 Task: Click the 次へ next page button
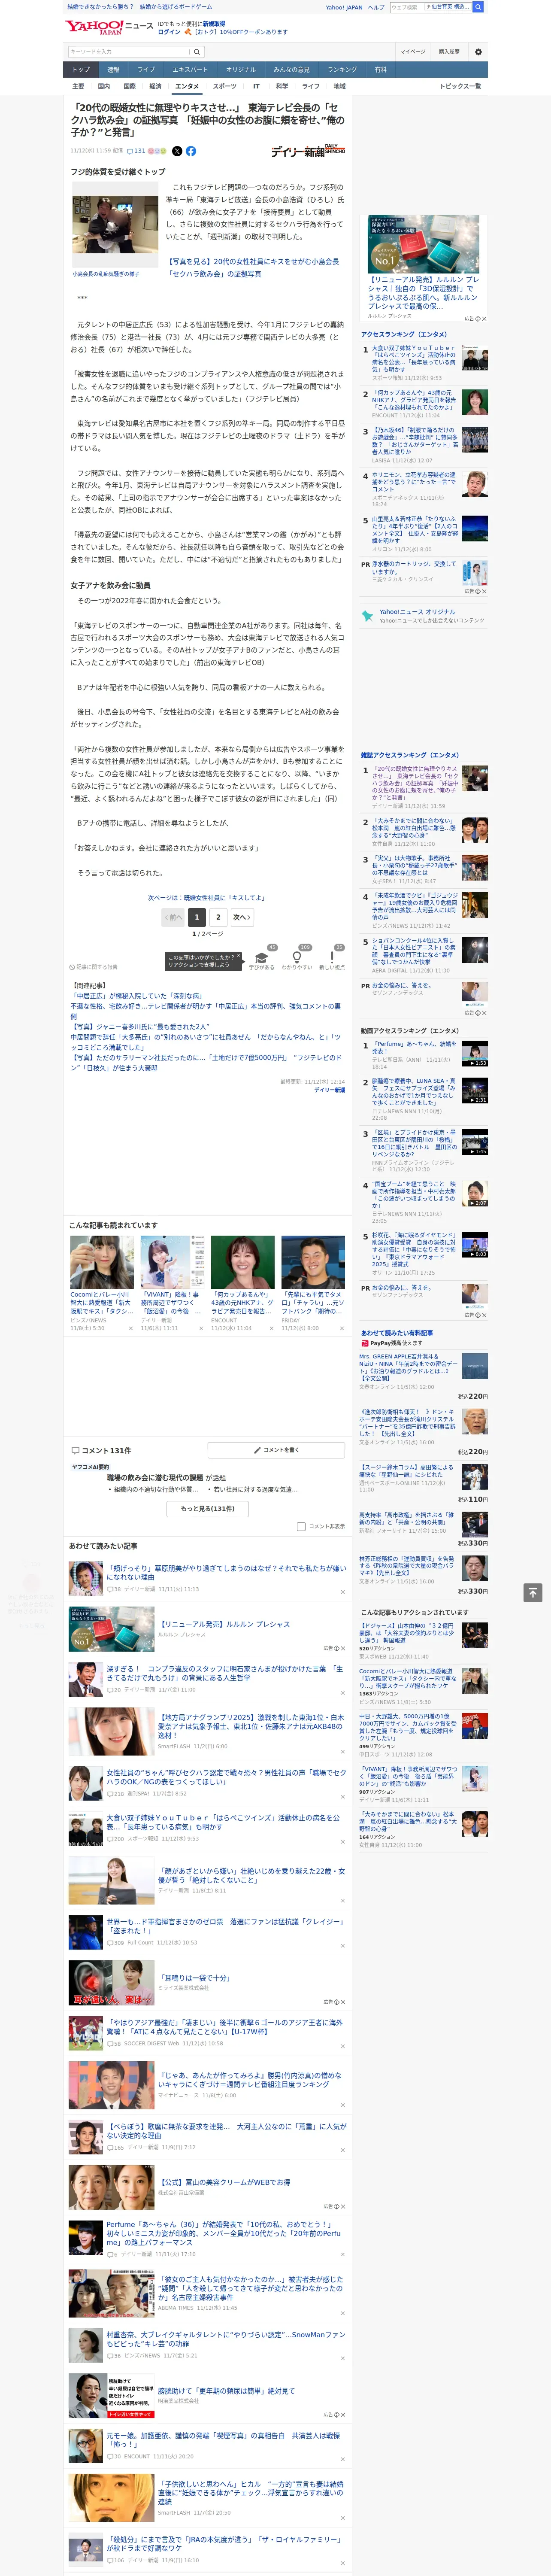(242, 917)
